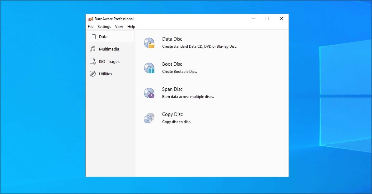Click the Utilities disc icon
The width and height of the screenshot is (372, 194).
92,74
